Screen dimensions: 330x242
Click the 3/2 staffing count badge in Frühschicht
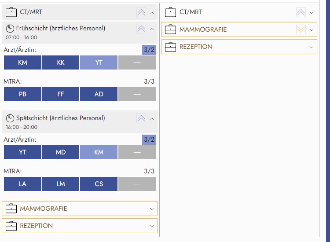(149, 50)
